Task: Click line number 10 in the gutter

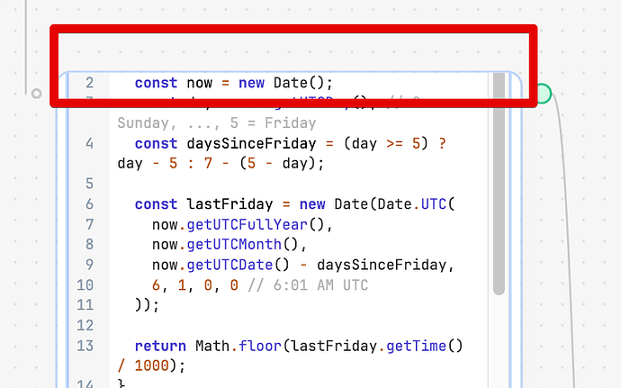Action: pos(86,285)
